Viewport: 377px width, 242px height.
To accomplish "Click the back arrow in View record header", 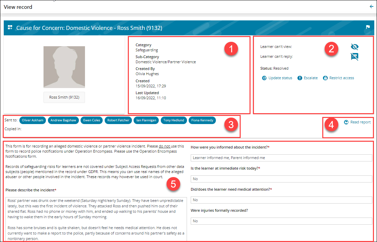I will pos(371,6).
